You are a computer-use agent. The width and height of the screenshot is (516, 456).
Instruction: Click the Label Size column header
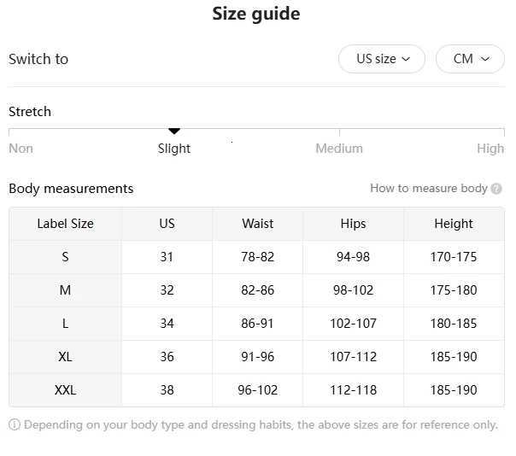pos(65,224)
